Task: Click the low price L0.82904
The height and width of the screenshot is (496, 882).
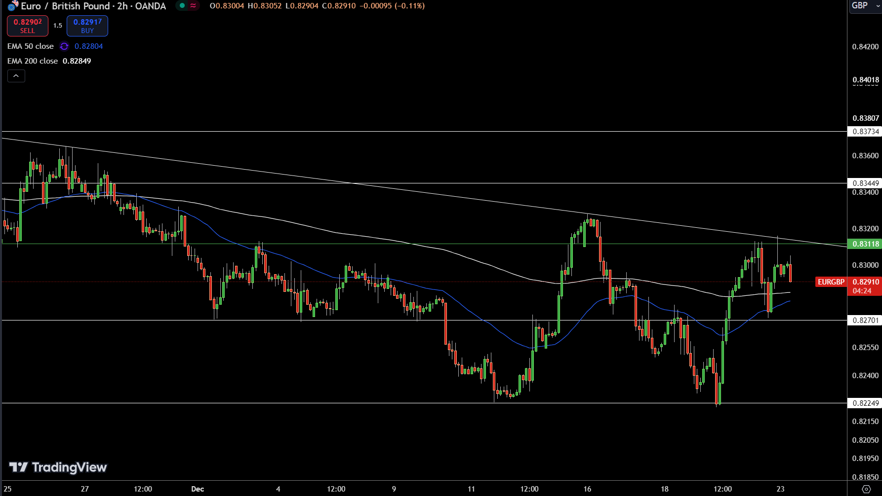Action: (302, 6)
